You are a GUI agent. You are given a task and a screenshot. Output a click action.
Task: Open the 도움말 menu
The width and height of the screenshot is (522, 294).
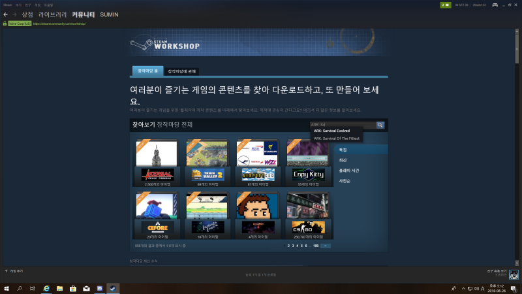[48, 5]
